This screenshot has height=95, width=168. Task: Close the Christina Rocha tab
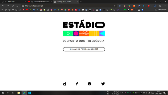coord(51,2)
